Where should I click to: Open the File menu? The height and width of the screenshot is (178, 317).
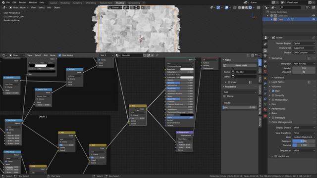click(8, 2)
